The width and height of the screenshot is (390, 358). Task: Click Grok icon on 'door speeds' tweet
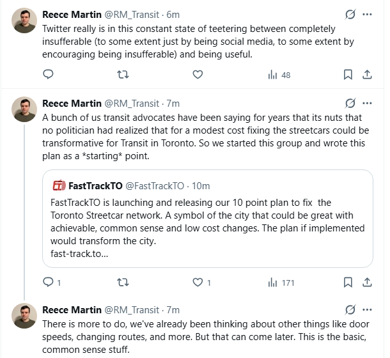point(350,310)
